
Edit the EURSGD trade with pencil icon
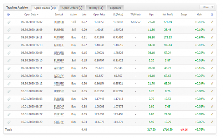coord(212,29)
